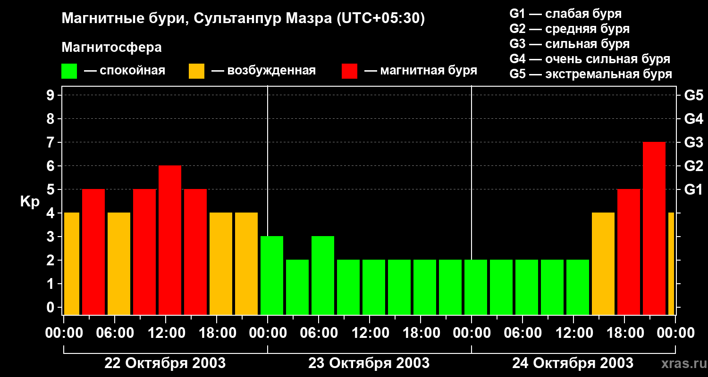Click the Kp axis value 9
This screenshot has width=708, height=377.
tap(51, 95)
